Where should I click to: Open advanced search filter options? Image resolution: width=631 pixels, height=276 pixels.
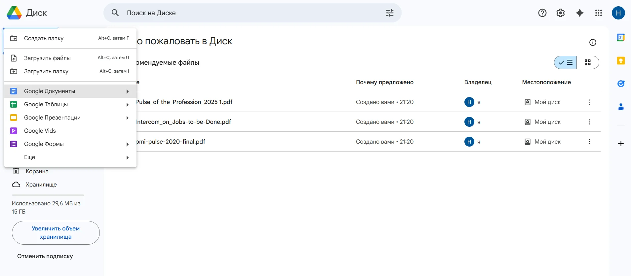click(x=390, y=13)
